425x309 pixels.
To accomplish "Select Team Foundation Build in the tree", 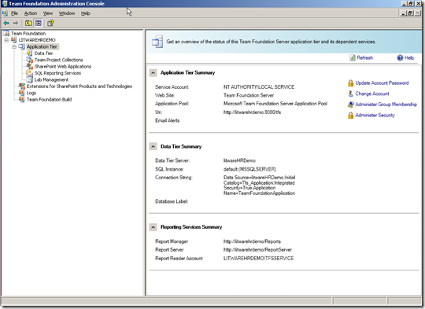I will (x=49, y=99).
